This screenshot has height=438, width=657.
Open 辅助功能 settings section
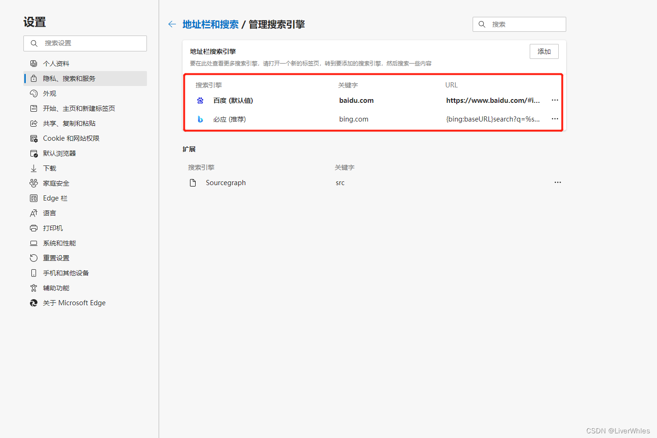click(x=85, y=288)
